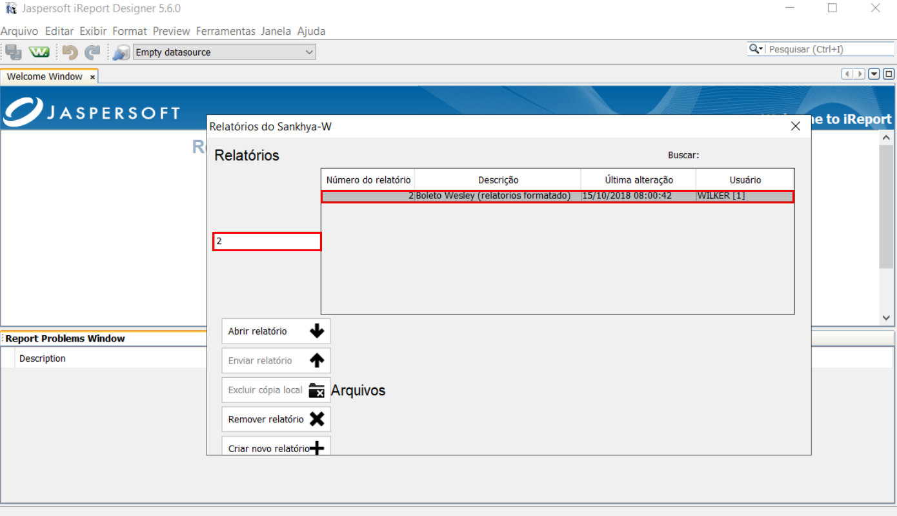Click the Redo arrow icon
897x516 pixels.
click(93, 52)
